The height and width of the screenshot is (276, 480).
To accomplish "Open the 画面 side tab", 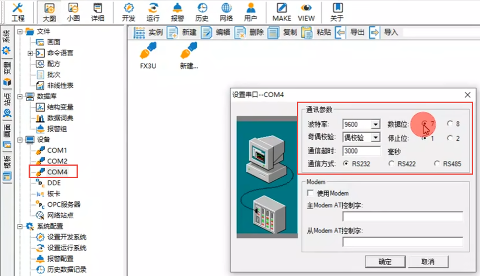I will point(7,136).
